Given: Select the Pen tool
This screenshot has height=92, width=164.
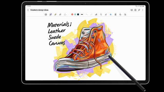Looking at the screenshot, I should [x=51, y=15].
